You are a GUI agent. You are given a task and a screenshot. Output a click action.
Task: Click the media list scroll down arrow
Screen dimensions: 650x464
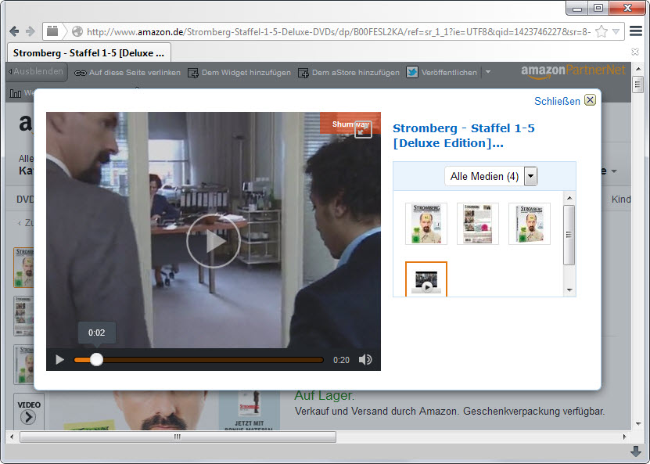click(569, 290)
